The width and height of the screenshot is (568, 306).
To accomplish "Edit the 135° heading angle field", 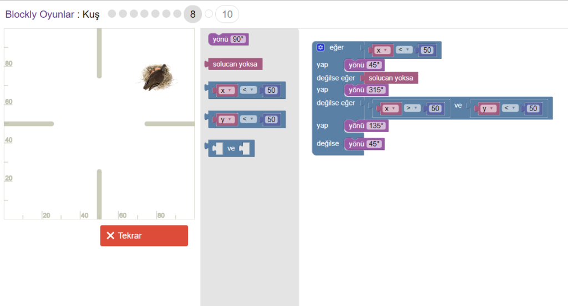I will pyautogui.click(x=376, y=126).
